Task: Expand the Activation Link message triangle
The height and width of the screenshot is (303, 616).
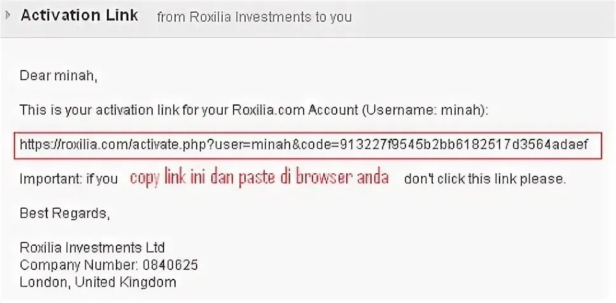Action: point(8,16)
